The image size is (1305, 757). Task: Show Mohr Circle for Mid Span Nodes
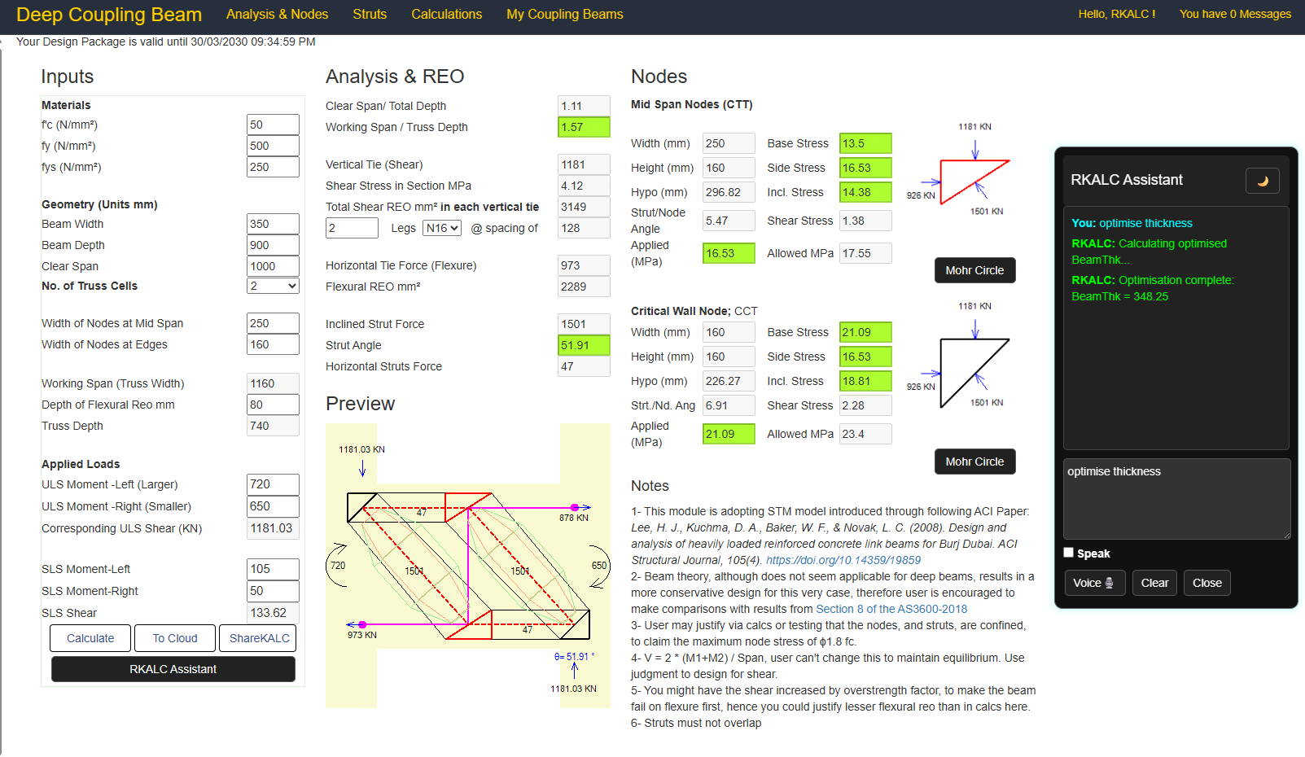point(974,270)
